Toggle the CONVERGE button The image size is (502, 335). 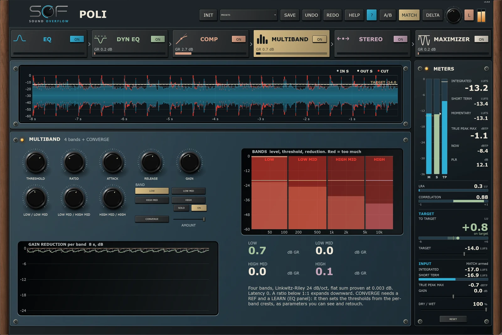tap(152, 219)
